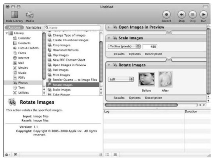This screenshot has width=215, height=160.
Task: Focus the Name search field
Action: pos(73,28)
